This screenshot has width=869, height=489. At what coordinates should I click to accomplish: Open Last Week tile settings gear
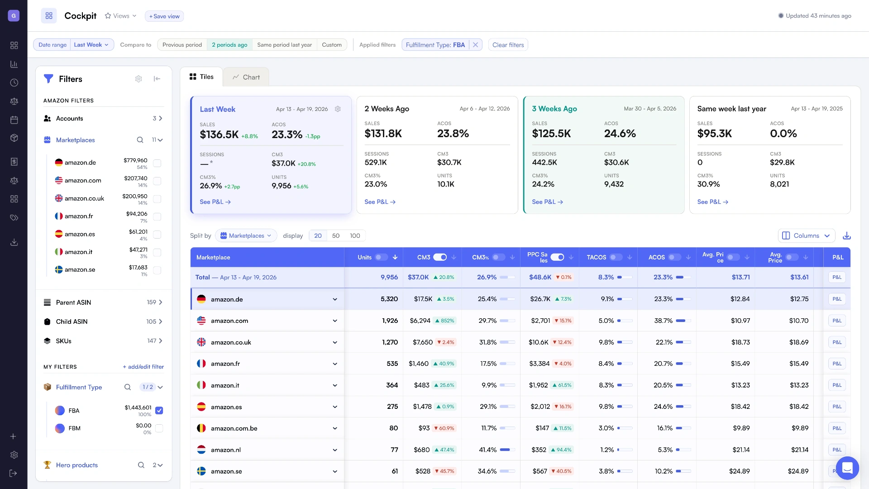pyautogui.click(x=338, y=109)
